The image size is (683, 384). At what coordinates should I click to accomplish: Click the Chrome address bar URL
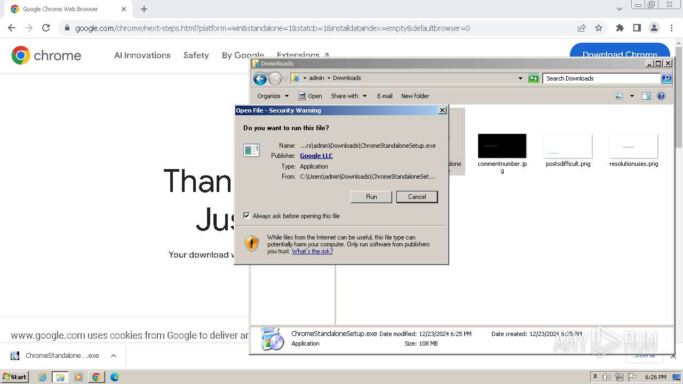(x=273, y=28)
